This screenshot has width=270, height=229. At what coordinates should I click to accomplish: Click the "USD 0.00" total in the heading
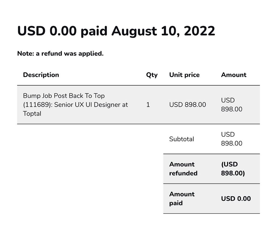[x=47, y=31]
